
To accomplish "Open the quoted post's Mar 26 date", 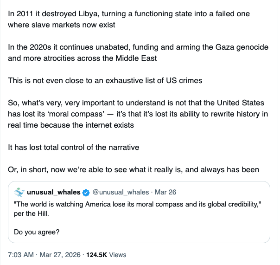I will (165, 192).
